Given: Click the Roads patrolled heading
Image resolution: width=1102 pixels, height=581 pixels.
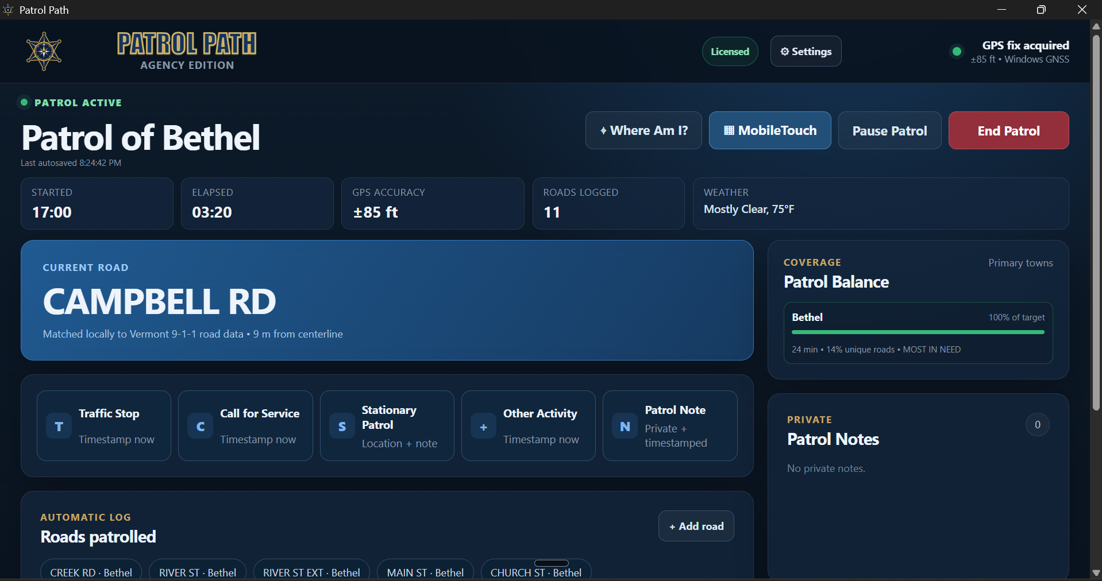Looking at the screenshot, I should [x=98, y=537].
